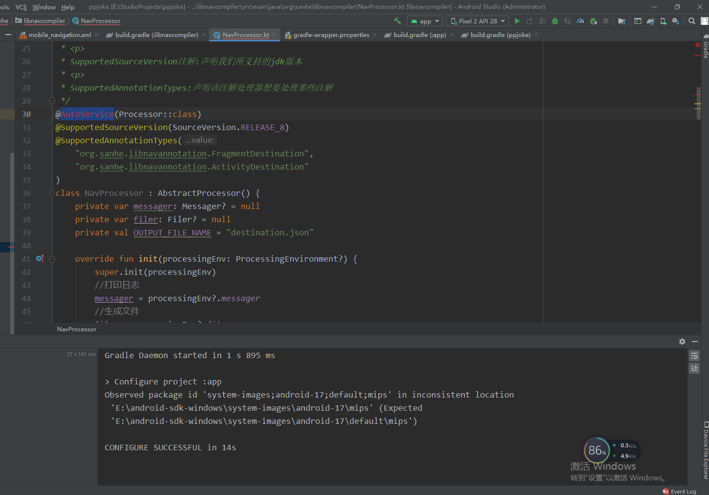Open the VCS menu
Viewport: 709px width, 495px height.
21,7
